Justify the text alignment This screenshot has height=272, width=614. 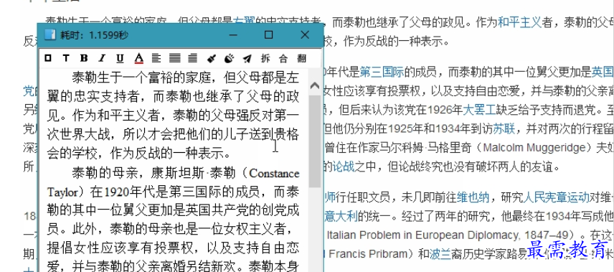(x=174, y=58)
